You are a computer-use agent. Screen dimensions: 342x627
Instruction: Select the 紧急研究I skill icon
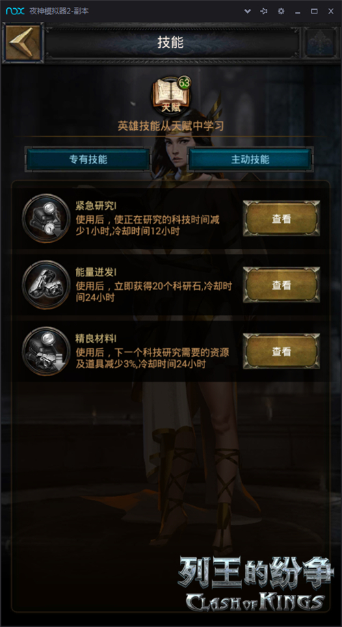point(46,218)
